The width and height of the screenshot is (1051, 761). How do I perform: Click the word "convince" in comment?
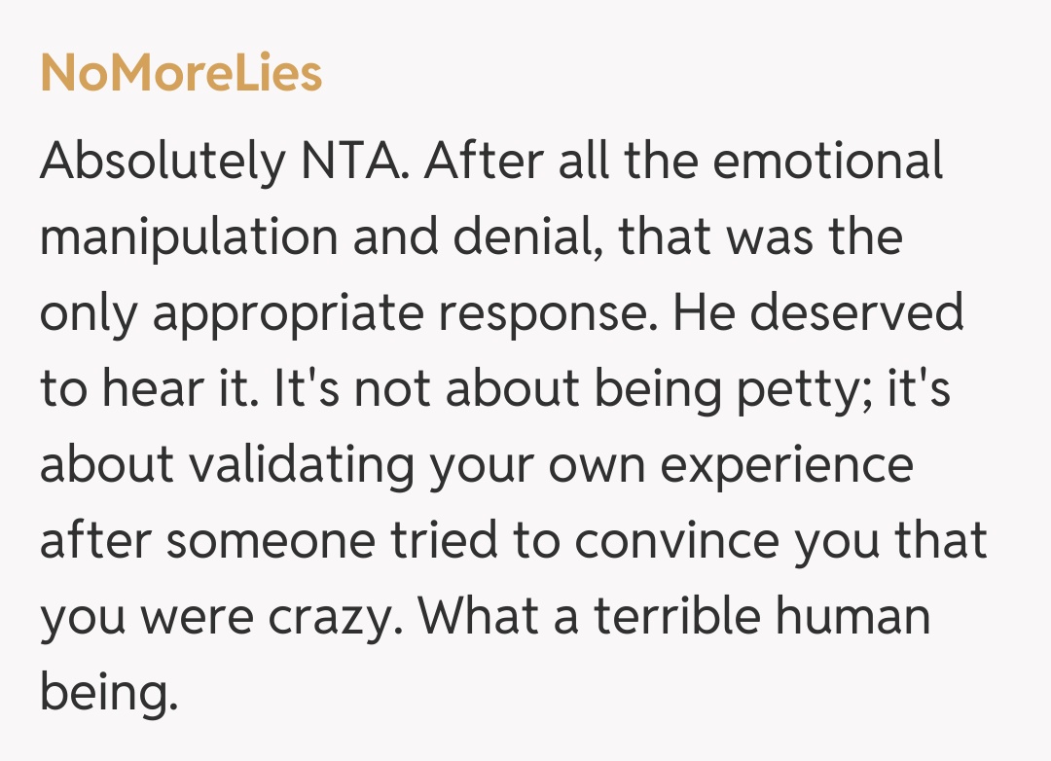tap(677, 541)
